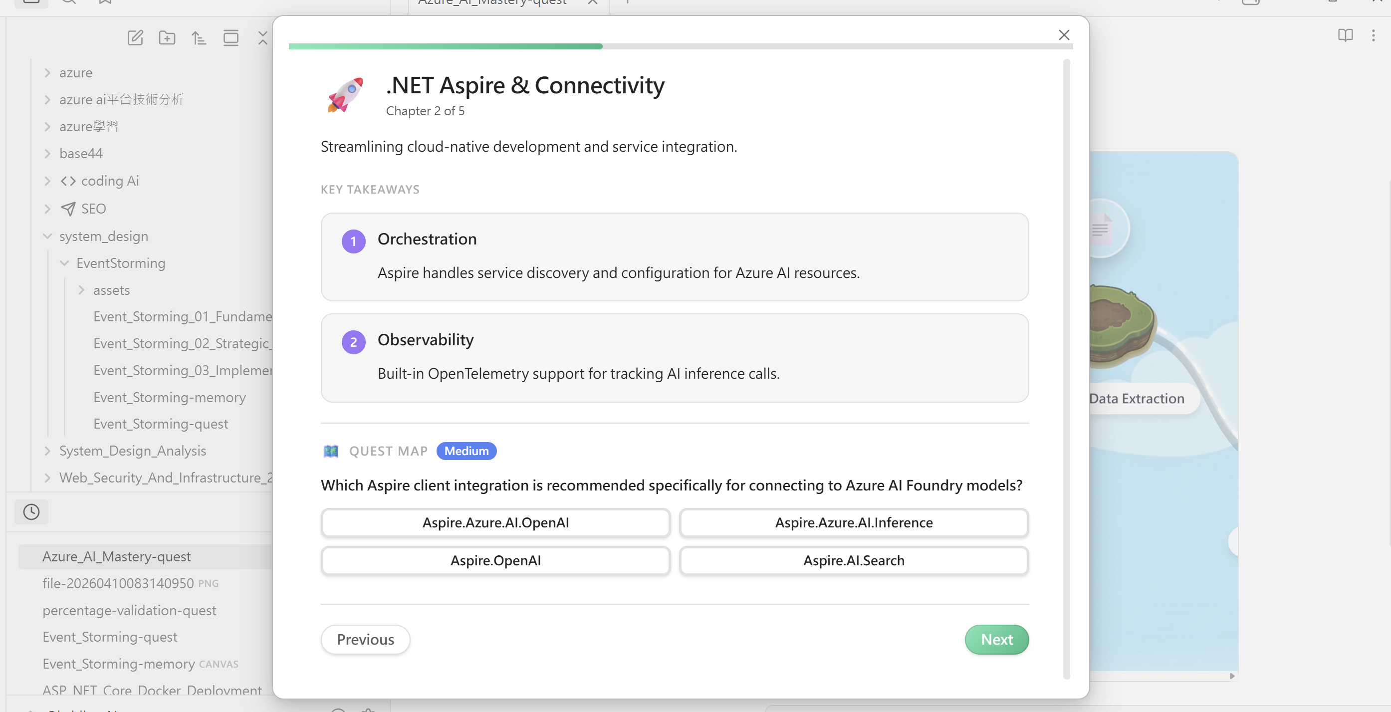Click the Data Extraction label on canvas
Viewport: 1391px width, 712px height.
click(x=1137, y=399)
